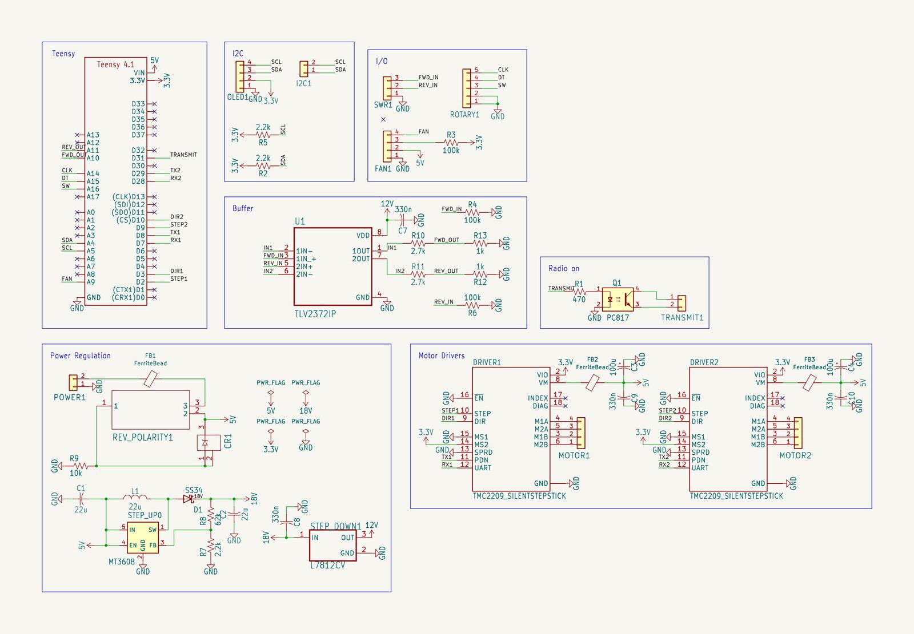Click the U1 reference designator
Image resolution: width=914 pixels, height=634 pixels.
[x=300, y=221]
